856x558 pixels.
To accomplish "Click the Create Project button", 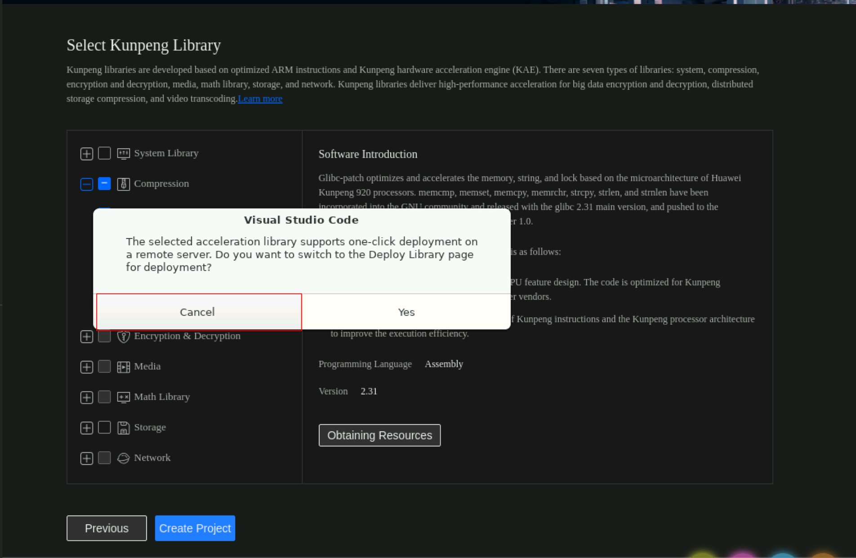I will pos(195,528).
